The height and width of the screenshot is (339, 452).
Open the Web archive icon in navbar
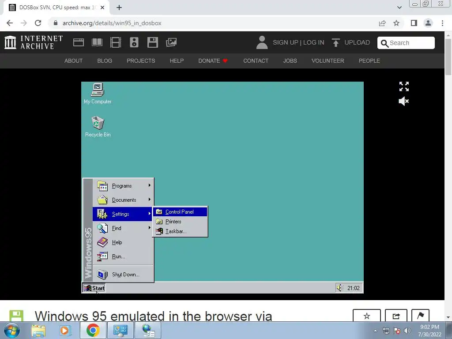click(x=79, y=42)
